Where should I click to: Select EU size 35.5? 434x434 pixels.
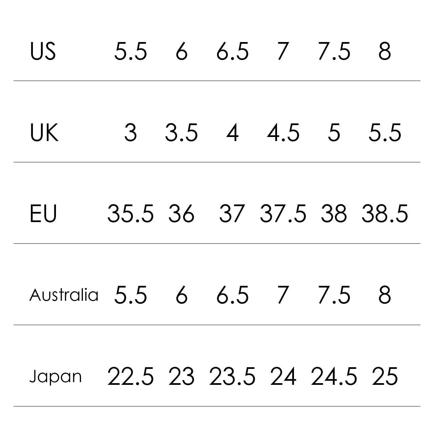coord(131,214)
